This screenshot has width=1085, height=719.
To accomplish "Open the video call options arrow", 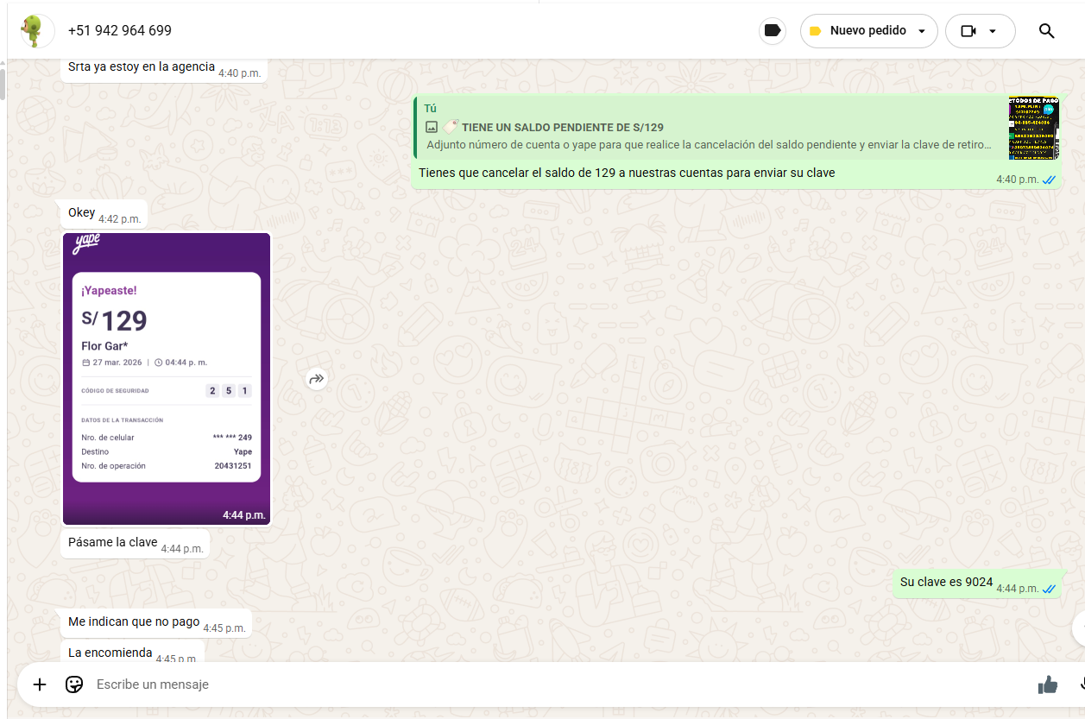I will 993,31.
